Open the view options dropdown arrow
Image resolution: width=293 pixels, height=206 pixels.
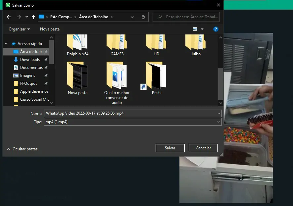pyautogui.click(x=202, y=29)
